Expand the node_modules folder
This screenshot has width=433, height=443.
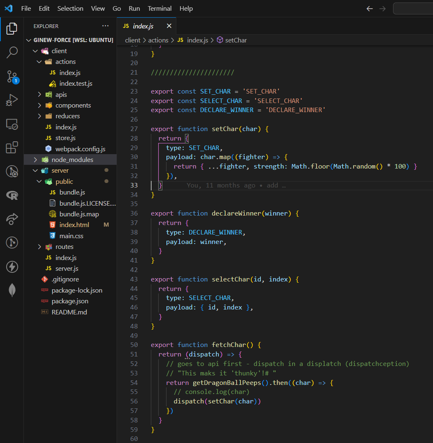(35, 160)
